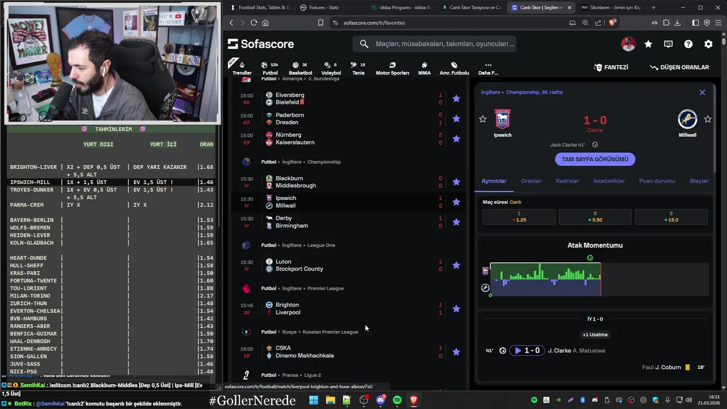This screenshot has width=727, height=409.
Task: Reload the browser page
Action: coord(254,23)
